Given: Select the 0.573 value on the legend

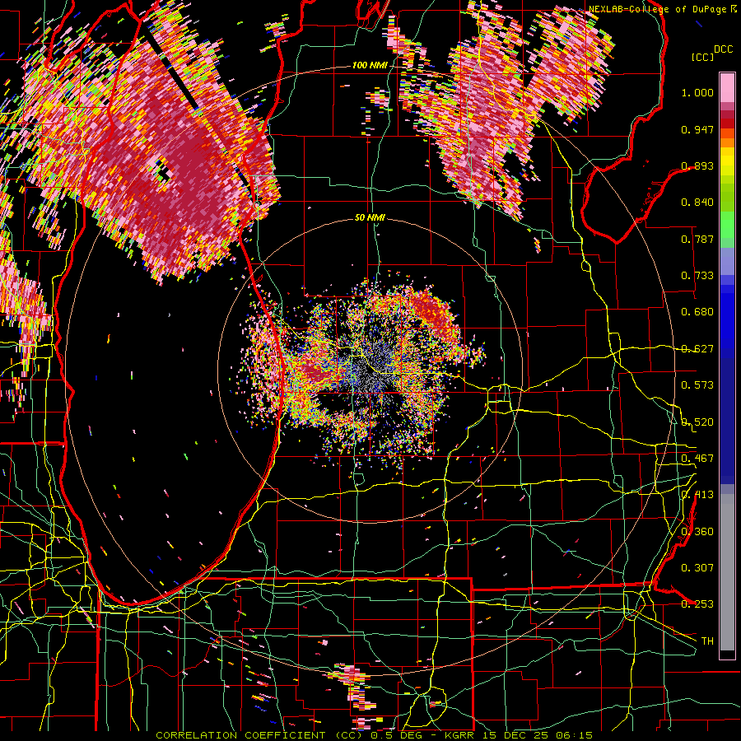Looking at the screenshot, I should pyautogui.click(x=697, y=385).
